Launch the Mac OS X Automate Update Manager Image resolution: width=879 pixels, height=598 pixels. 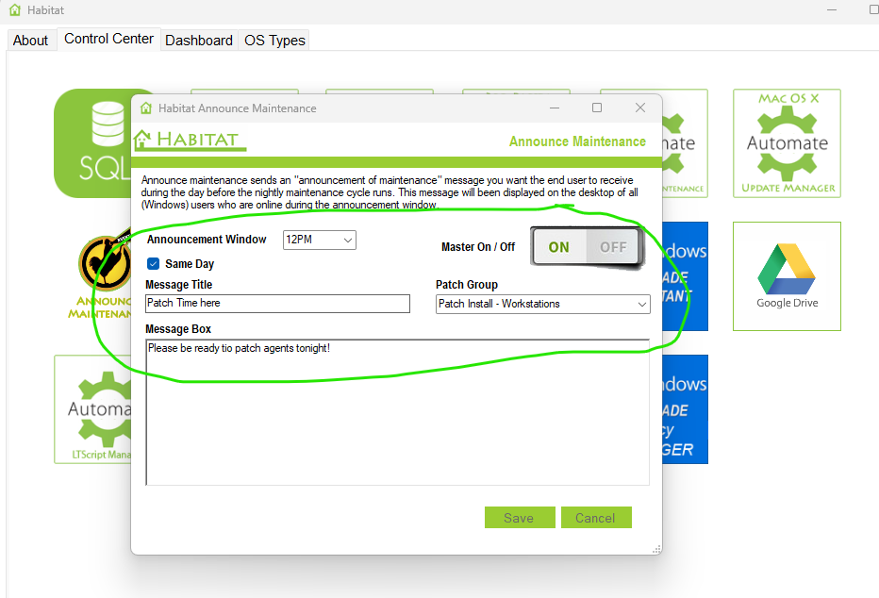tap(786, 142)
